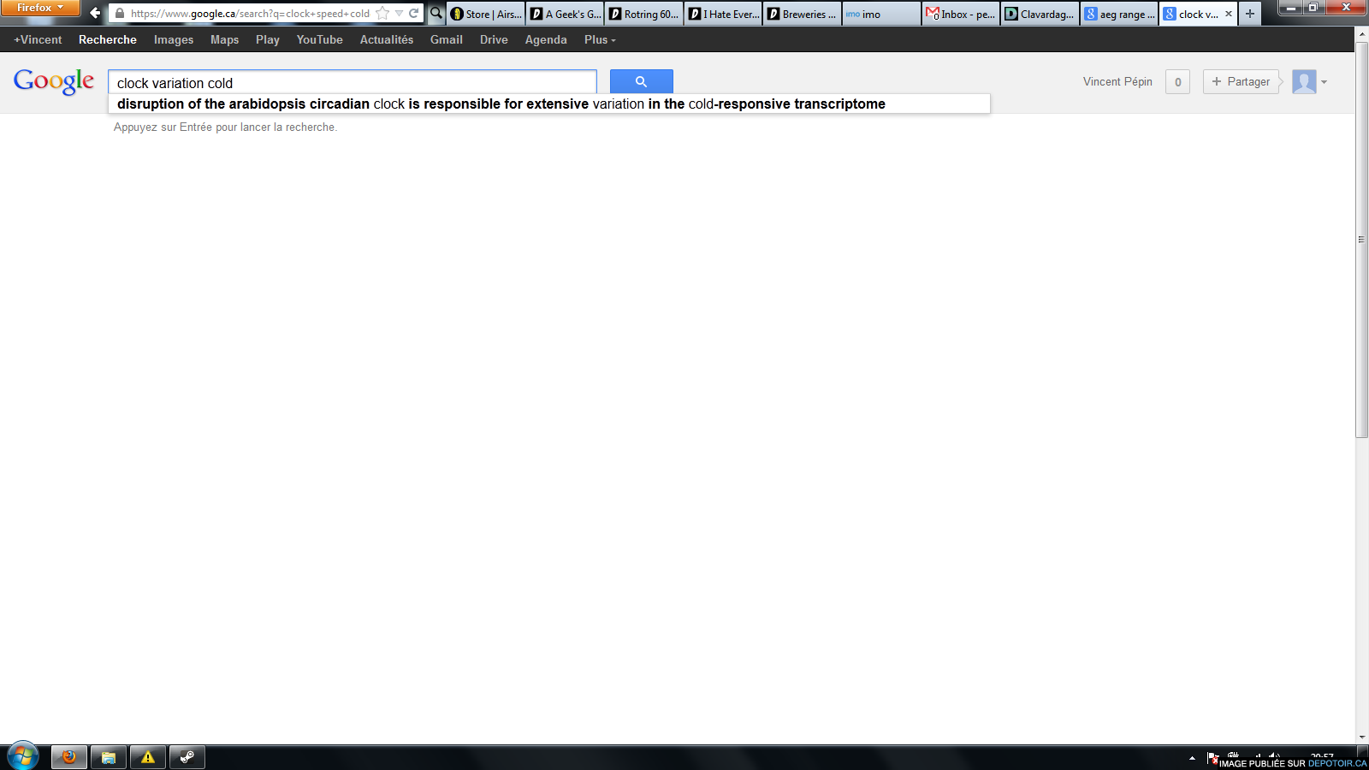Screen dimensions: 1369x770
Task: Click the browser back arrow button
Action: [x=95, y=13]
